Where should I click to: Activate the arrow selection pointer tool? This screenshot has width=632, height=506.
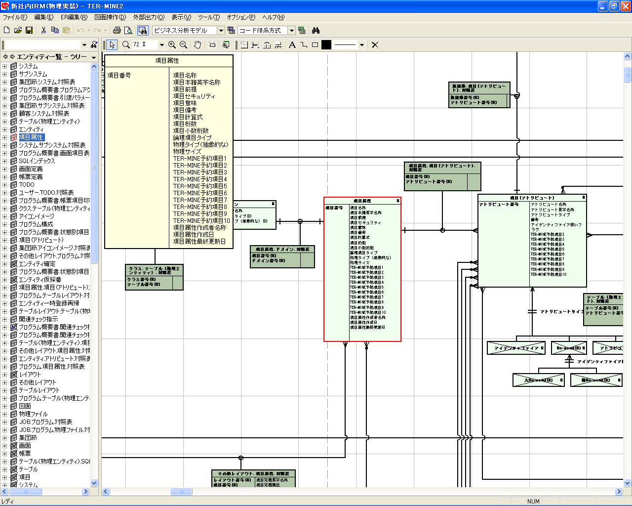[112, 44]
